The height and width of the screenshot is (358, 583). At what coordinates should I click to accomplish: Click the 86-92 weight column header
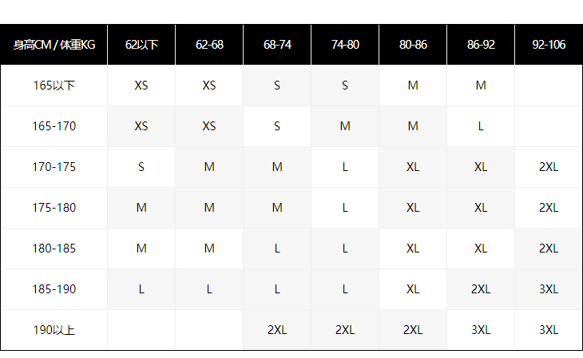click(481, 45)
